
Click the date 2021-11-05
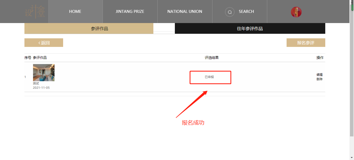[x=41, y=88]
